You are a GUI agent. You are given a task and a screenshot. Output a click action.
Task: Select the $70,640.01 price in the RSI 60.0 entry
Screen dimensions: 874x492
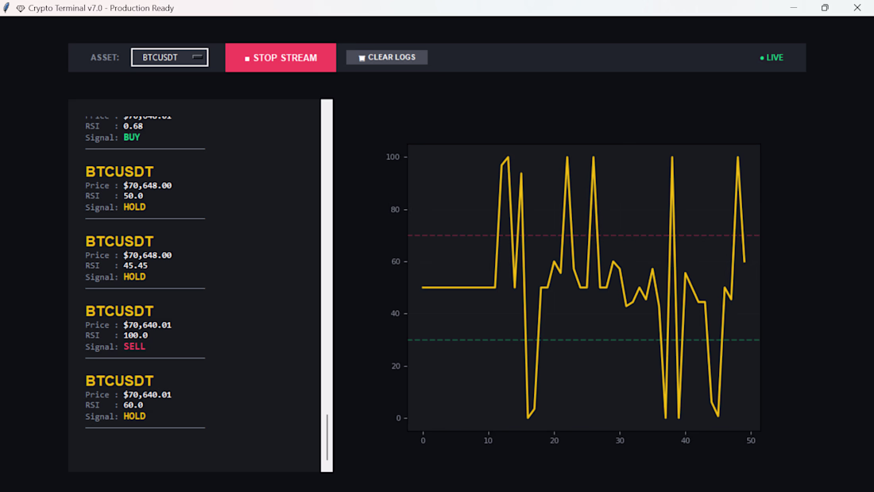(x=148, y=394)
